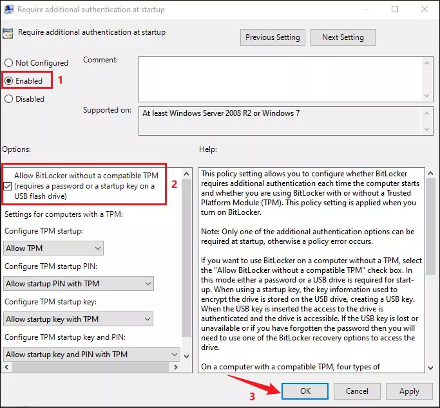This screenshot has width=440, height=408.
Task: Click Help panel scroll up arrow
Action: (x=430, y=173)
